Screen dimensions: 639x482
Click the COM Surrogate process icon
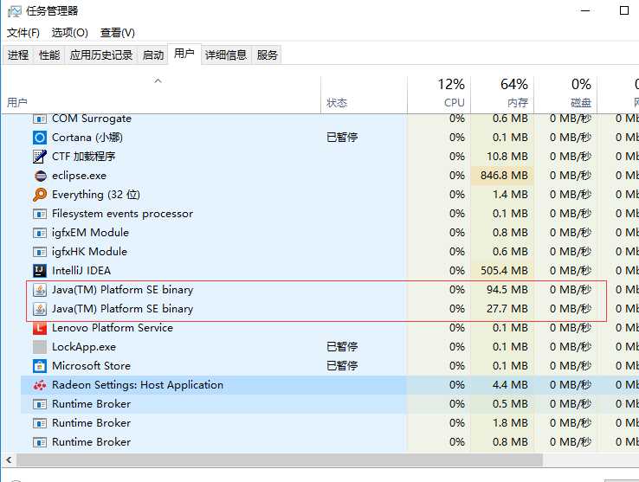click(x=40, y=119)
